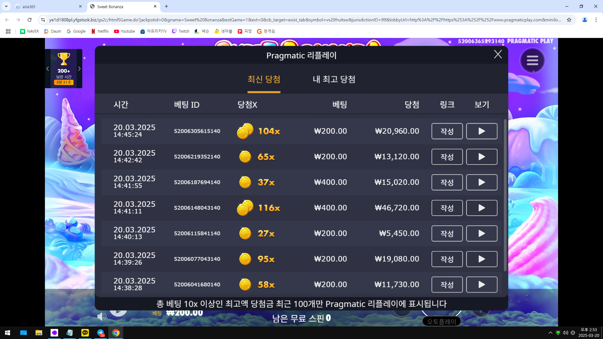Click the replay list scrollbar
The width and height of the screenshot is (603, 339).
click(x=505, y=195)
